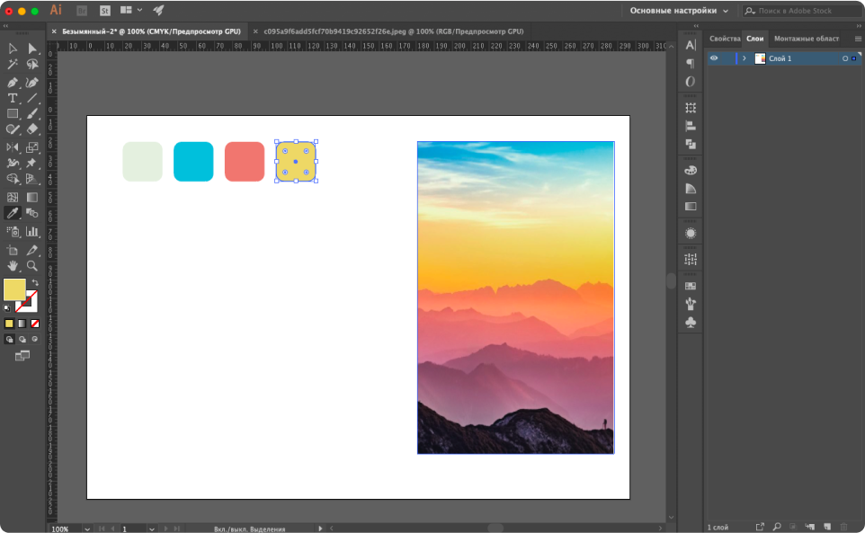Image resolution: width=865 pixels, height=533 pixels.
Task: Select the Pen tool
Action: (12, 83)
